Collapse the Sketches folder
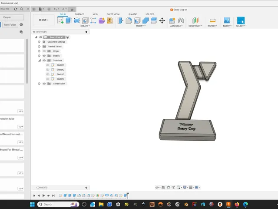Viewport: 278px width, 209px height. [40, 61]
